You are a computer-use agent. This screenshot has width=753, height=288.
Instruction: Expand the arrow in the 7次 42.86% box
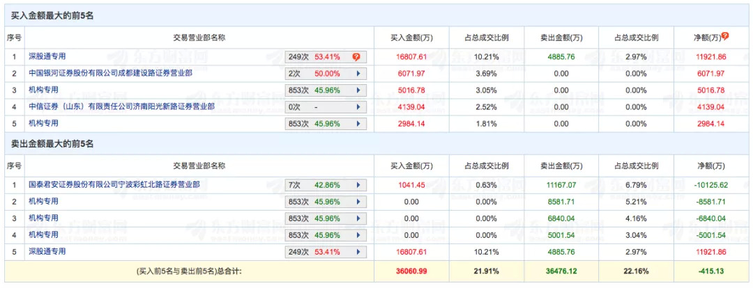(x=358, y=185)
